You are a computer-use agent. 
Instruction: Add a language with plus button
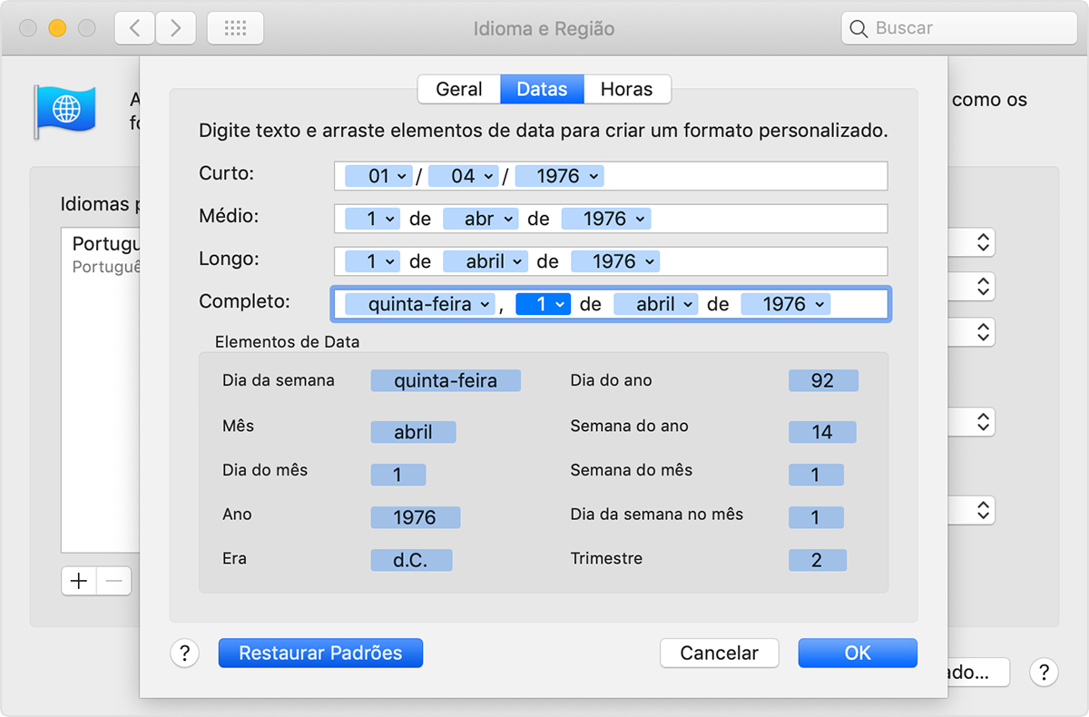(x=79, y=581)
